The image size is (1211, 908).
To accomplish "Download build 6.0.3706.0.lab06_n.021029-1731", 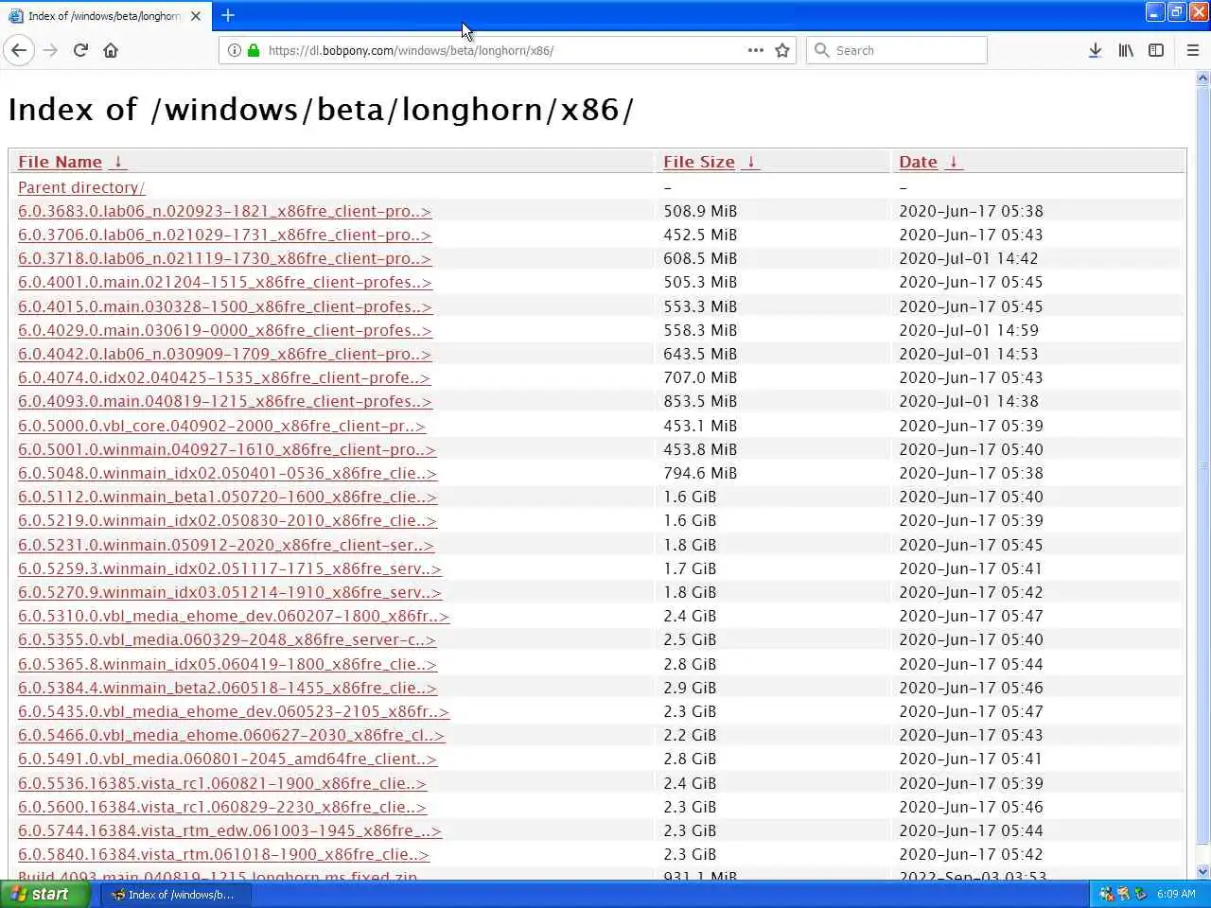I will point(224,235).
